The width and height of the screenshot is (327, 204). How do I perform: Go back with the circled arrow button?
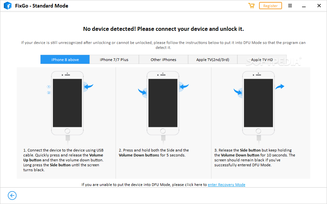(x=12, y=195)
